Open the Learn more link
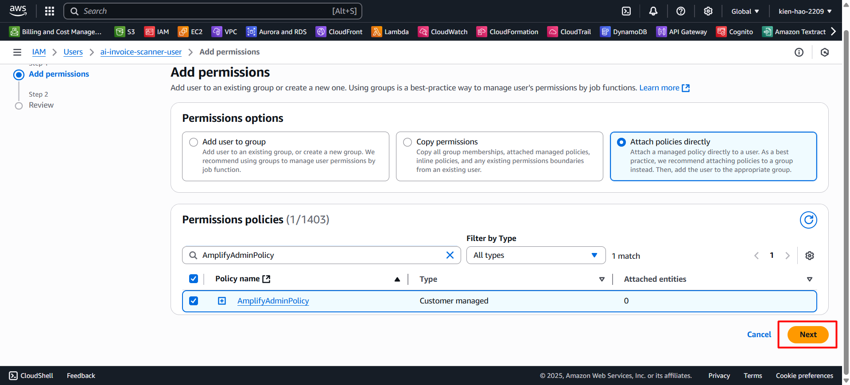 [x=664, y=88]
